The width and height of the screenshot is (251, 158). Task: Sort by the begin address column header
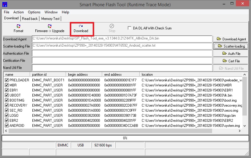tap(84, 75)
